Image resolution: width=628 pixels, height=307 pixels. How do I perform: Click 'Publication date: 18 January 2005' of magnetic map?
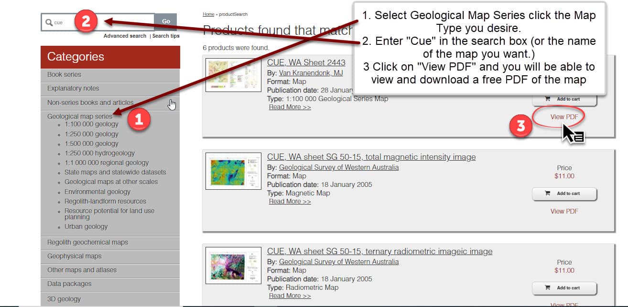click(x=319, y=184)
